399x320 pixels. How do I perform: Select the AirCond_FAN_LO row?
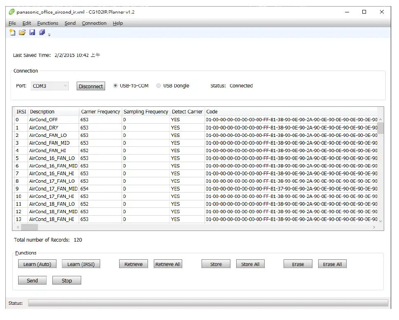[196, 135]
